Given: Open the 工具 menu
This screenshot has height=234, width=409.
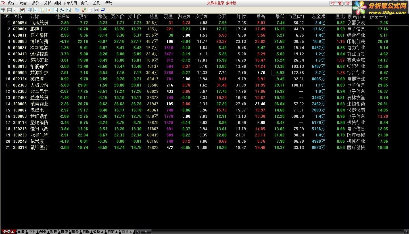Looking at the screenshot, I should (97, 3).
